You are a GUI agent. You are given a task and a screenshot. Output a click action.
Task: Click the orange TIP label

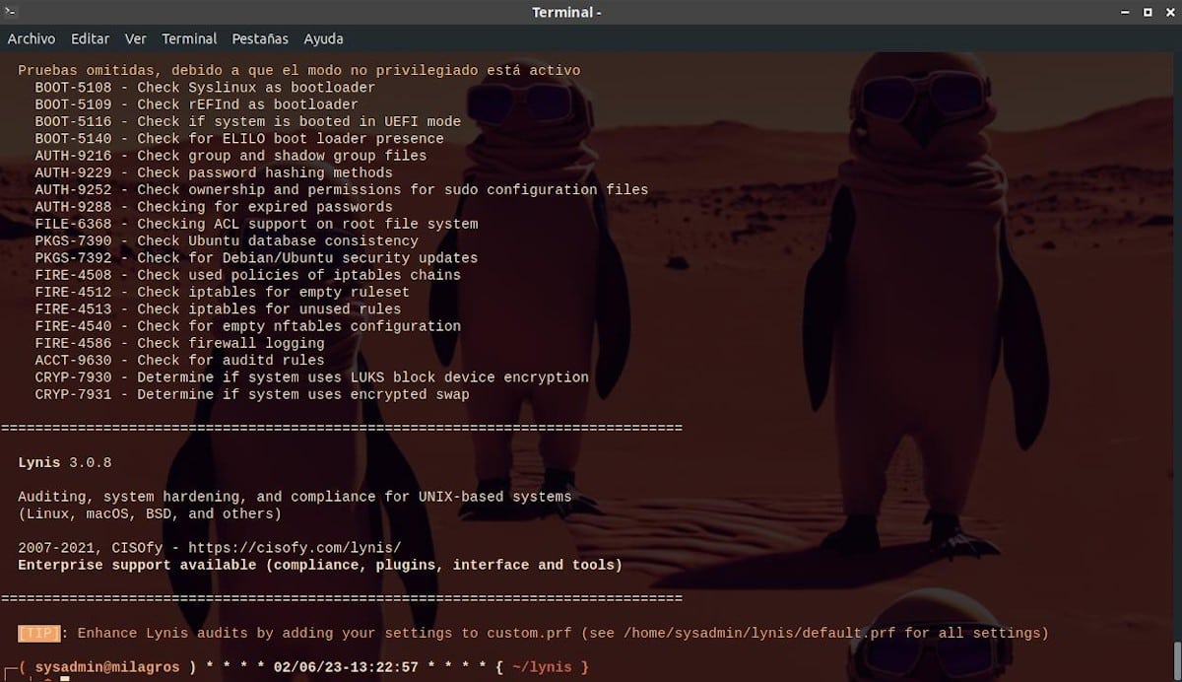point(39,633)
